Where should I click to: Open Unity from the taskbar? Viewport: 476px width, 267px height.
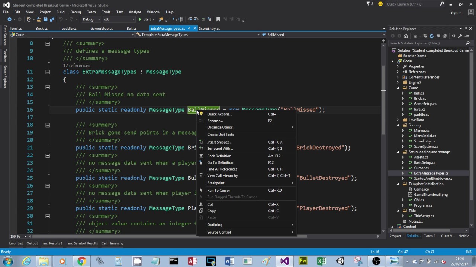pyautogui.click(x=340, y=261)
